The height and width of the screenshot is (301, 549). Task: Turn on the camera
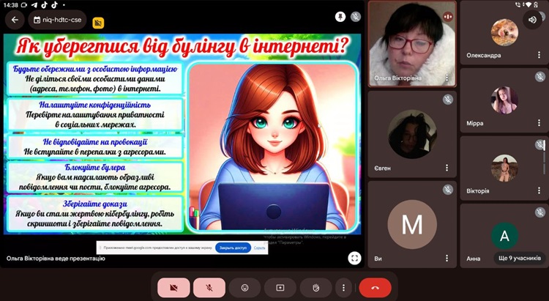[173, 288]
